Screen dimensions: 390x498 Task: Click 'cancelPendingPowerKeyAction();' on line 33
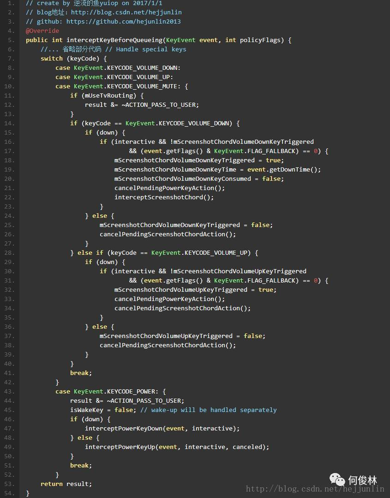[170, 299]
